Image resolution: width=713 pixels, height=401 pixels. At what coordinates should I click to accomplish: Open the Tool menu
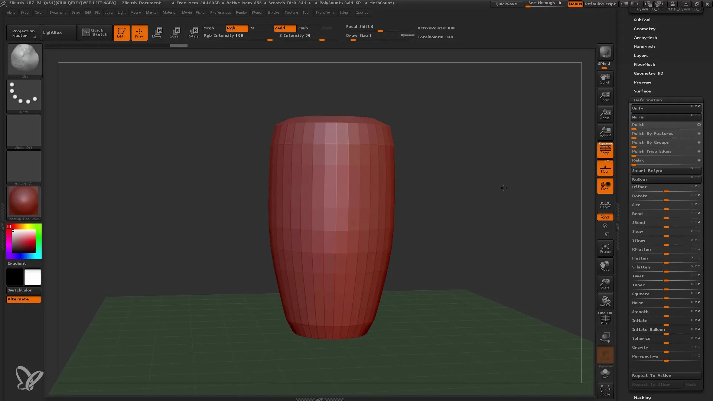(x=306, y=12)
